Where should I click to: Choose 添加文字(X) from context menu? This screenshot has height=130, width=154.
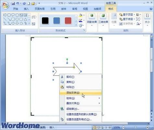[x=81, y=93]
